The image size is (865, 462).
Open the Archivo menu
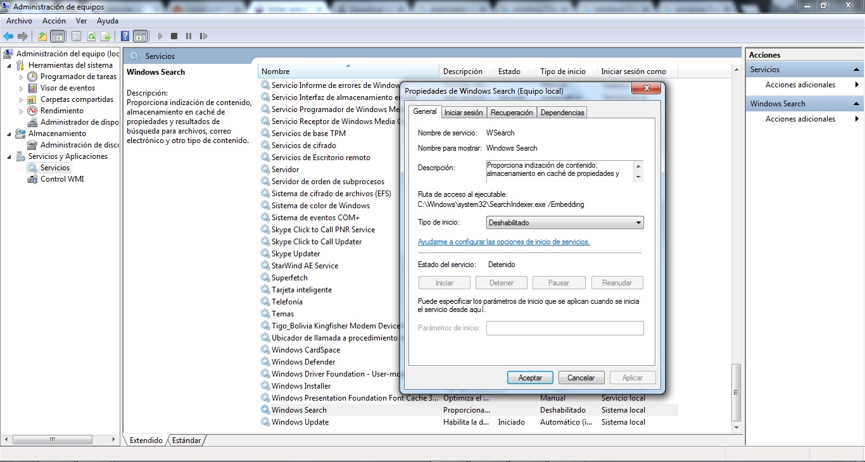pyautogui.click(x=19, y=21)
